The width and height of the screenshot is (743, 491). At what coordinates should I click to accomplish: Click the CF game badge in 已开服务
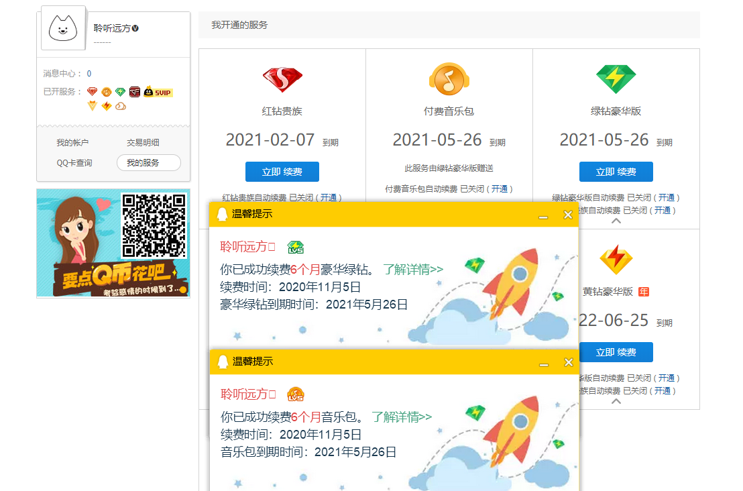click(x=135, y=91)
